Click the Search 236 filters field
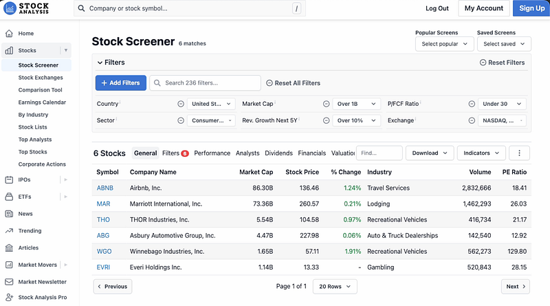 205,83
